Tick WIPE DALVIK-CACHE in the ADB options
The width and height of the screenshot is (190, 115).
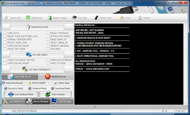[x=5, y=46]
